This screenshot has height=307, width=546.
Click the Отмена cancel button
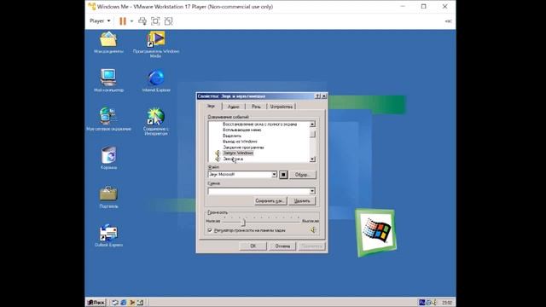(282, 246)
